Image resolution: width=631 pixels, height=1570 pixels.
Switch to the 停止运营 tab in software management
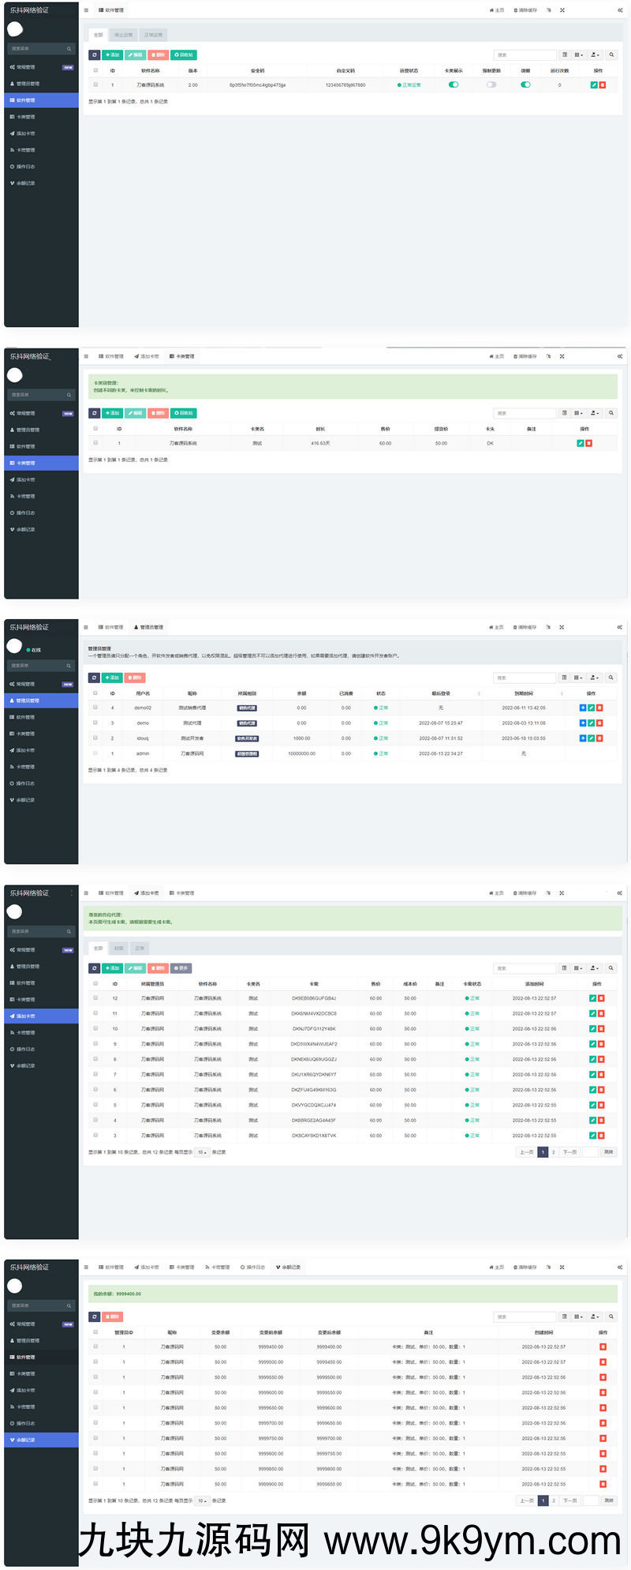coord(124,35)
